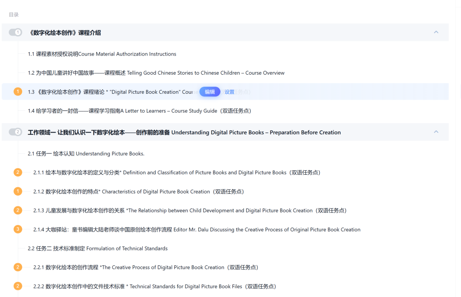Screen dimensions: 461x297
Task: Toggle the chapter 2 gray pill switch
Action: tap(16, 132)
